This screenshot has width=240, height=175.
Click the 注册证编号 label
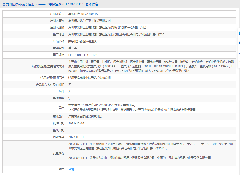57,14
